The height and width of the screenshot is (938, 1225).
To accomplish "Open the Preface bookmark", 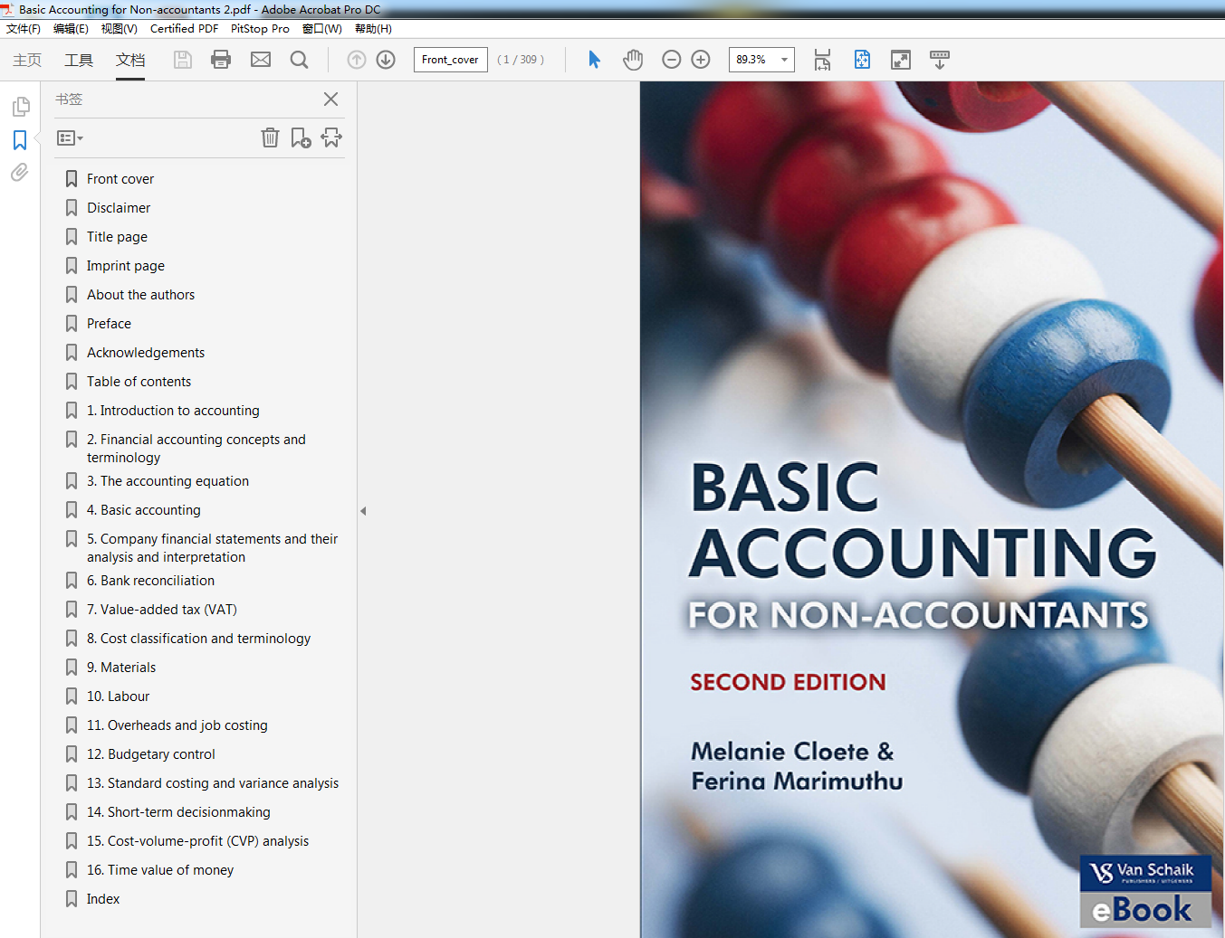I will 109,324.
